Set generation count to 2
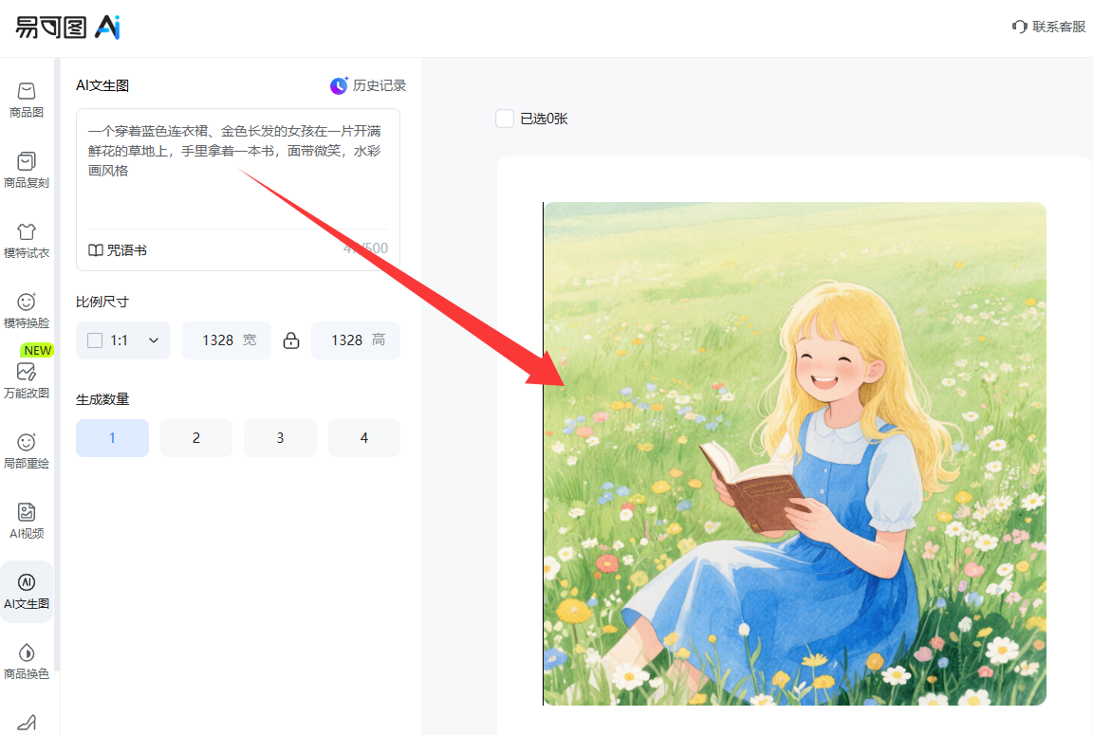Viewport: 1093px width, 735px height. coord(195,437)
